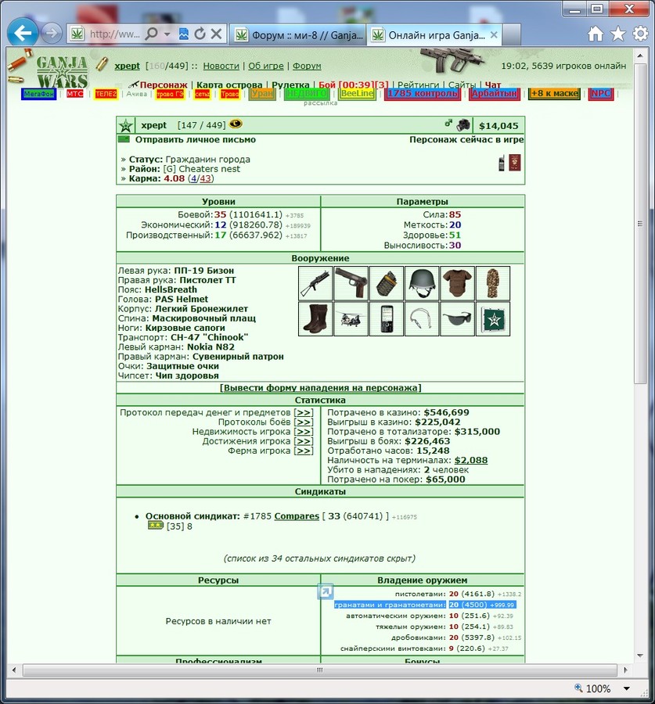Click the Stop loading X icon
This screenshot has width=655, height=704.
click(216, 34)
